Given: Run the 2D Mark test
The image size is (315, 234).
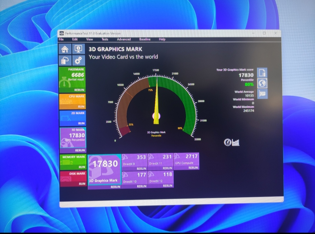Looking at the screenshot, I should pyautogui.click(x=81, y=123).
